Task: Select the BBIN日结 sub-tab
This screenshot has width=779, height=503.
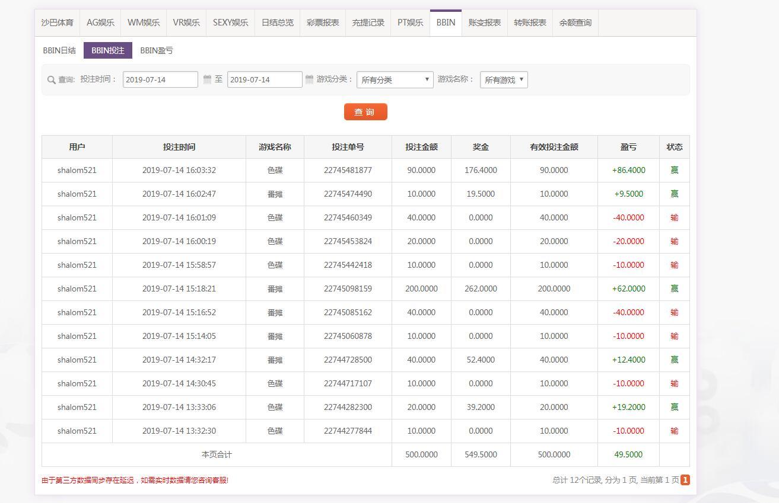Action: (59, 50)
